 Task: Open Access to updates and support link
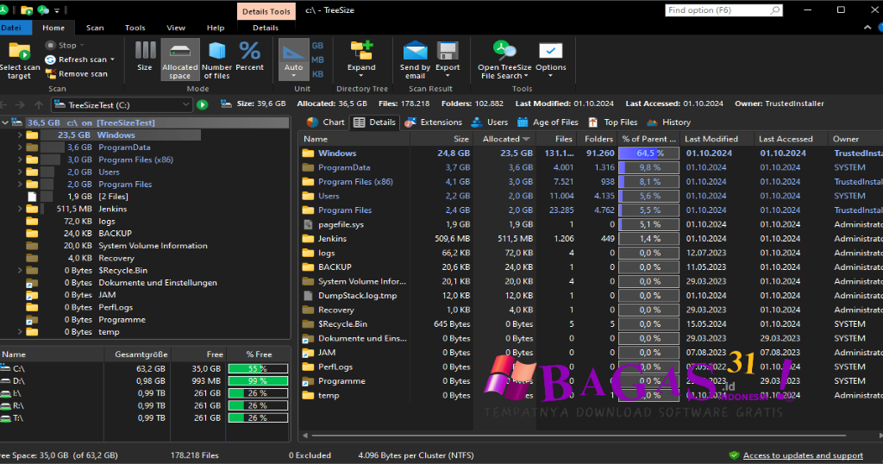[x=803, y=455]
